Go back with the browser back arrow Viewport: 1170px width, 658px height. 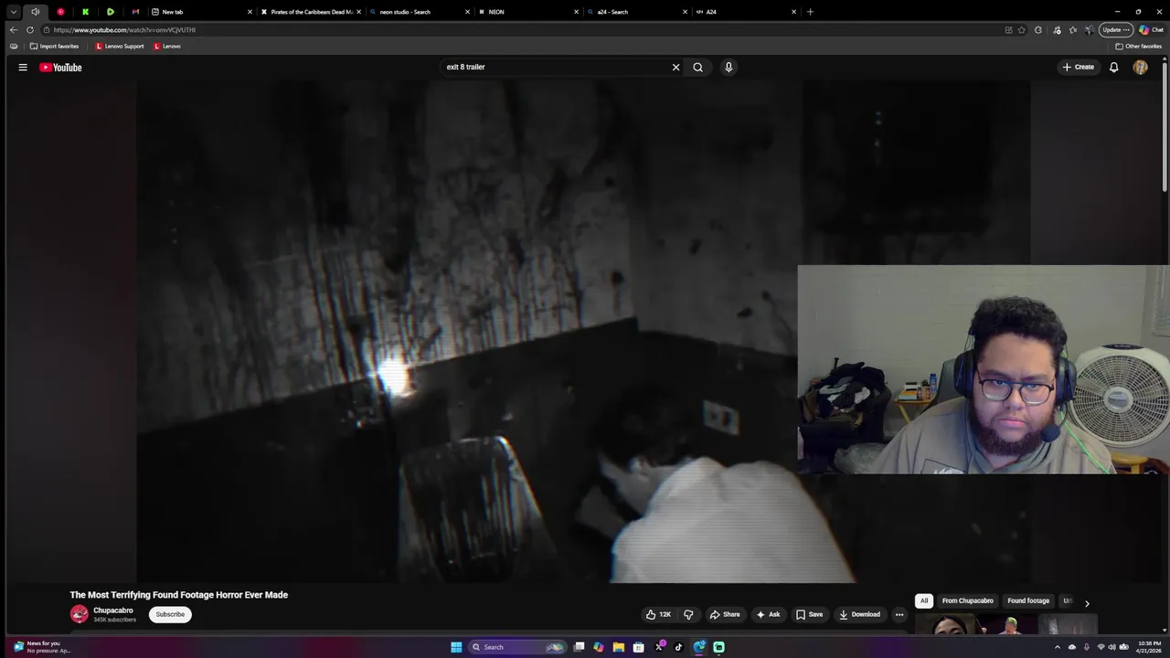tap(13, 29)
